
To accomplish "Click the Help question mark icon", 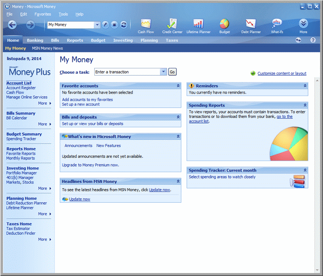I will pyautogui.click(x=313, y=40).
